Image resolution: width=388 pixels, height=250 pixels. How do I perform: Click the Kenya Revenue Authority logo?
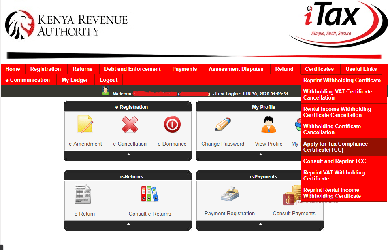pos(66,25)
